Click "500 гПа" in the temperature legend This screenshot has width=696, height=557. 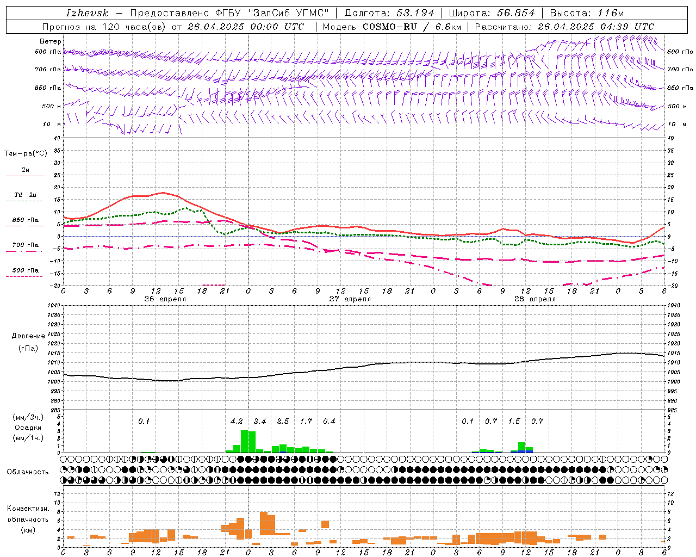pos(26,270)
